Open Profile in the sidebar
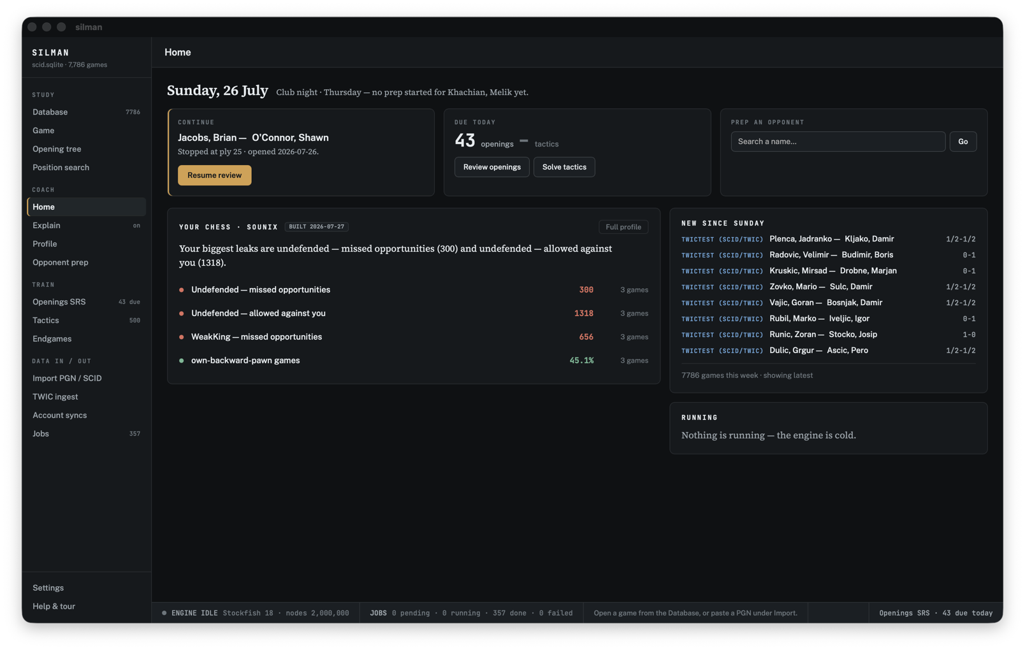The height and width of the screenshot is (650, 1025). [86, 244]
